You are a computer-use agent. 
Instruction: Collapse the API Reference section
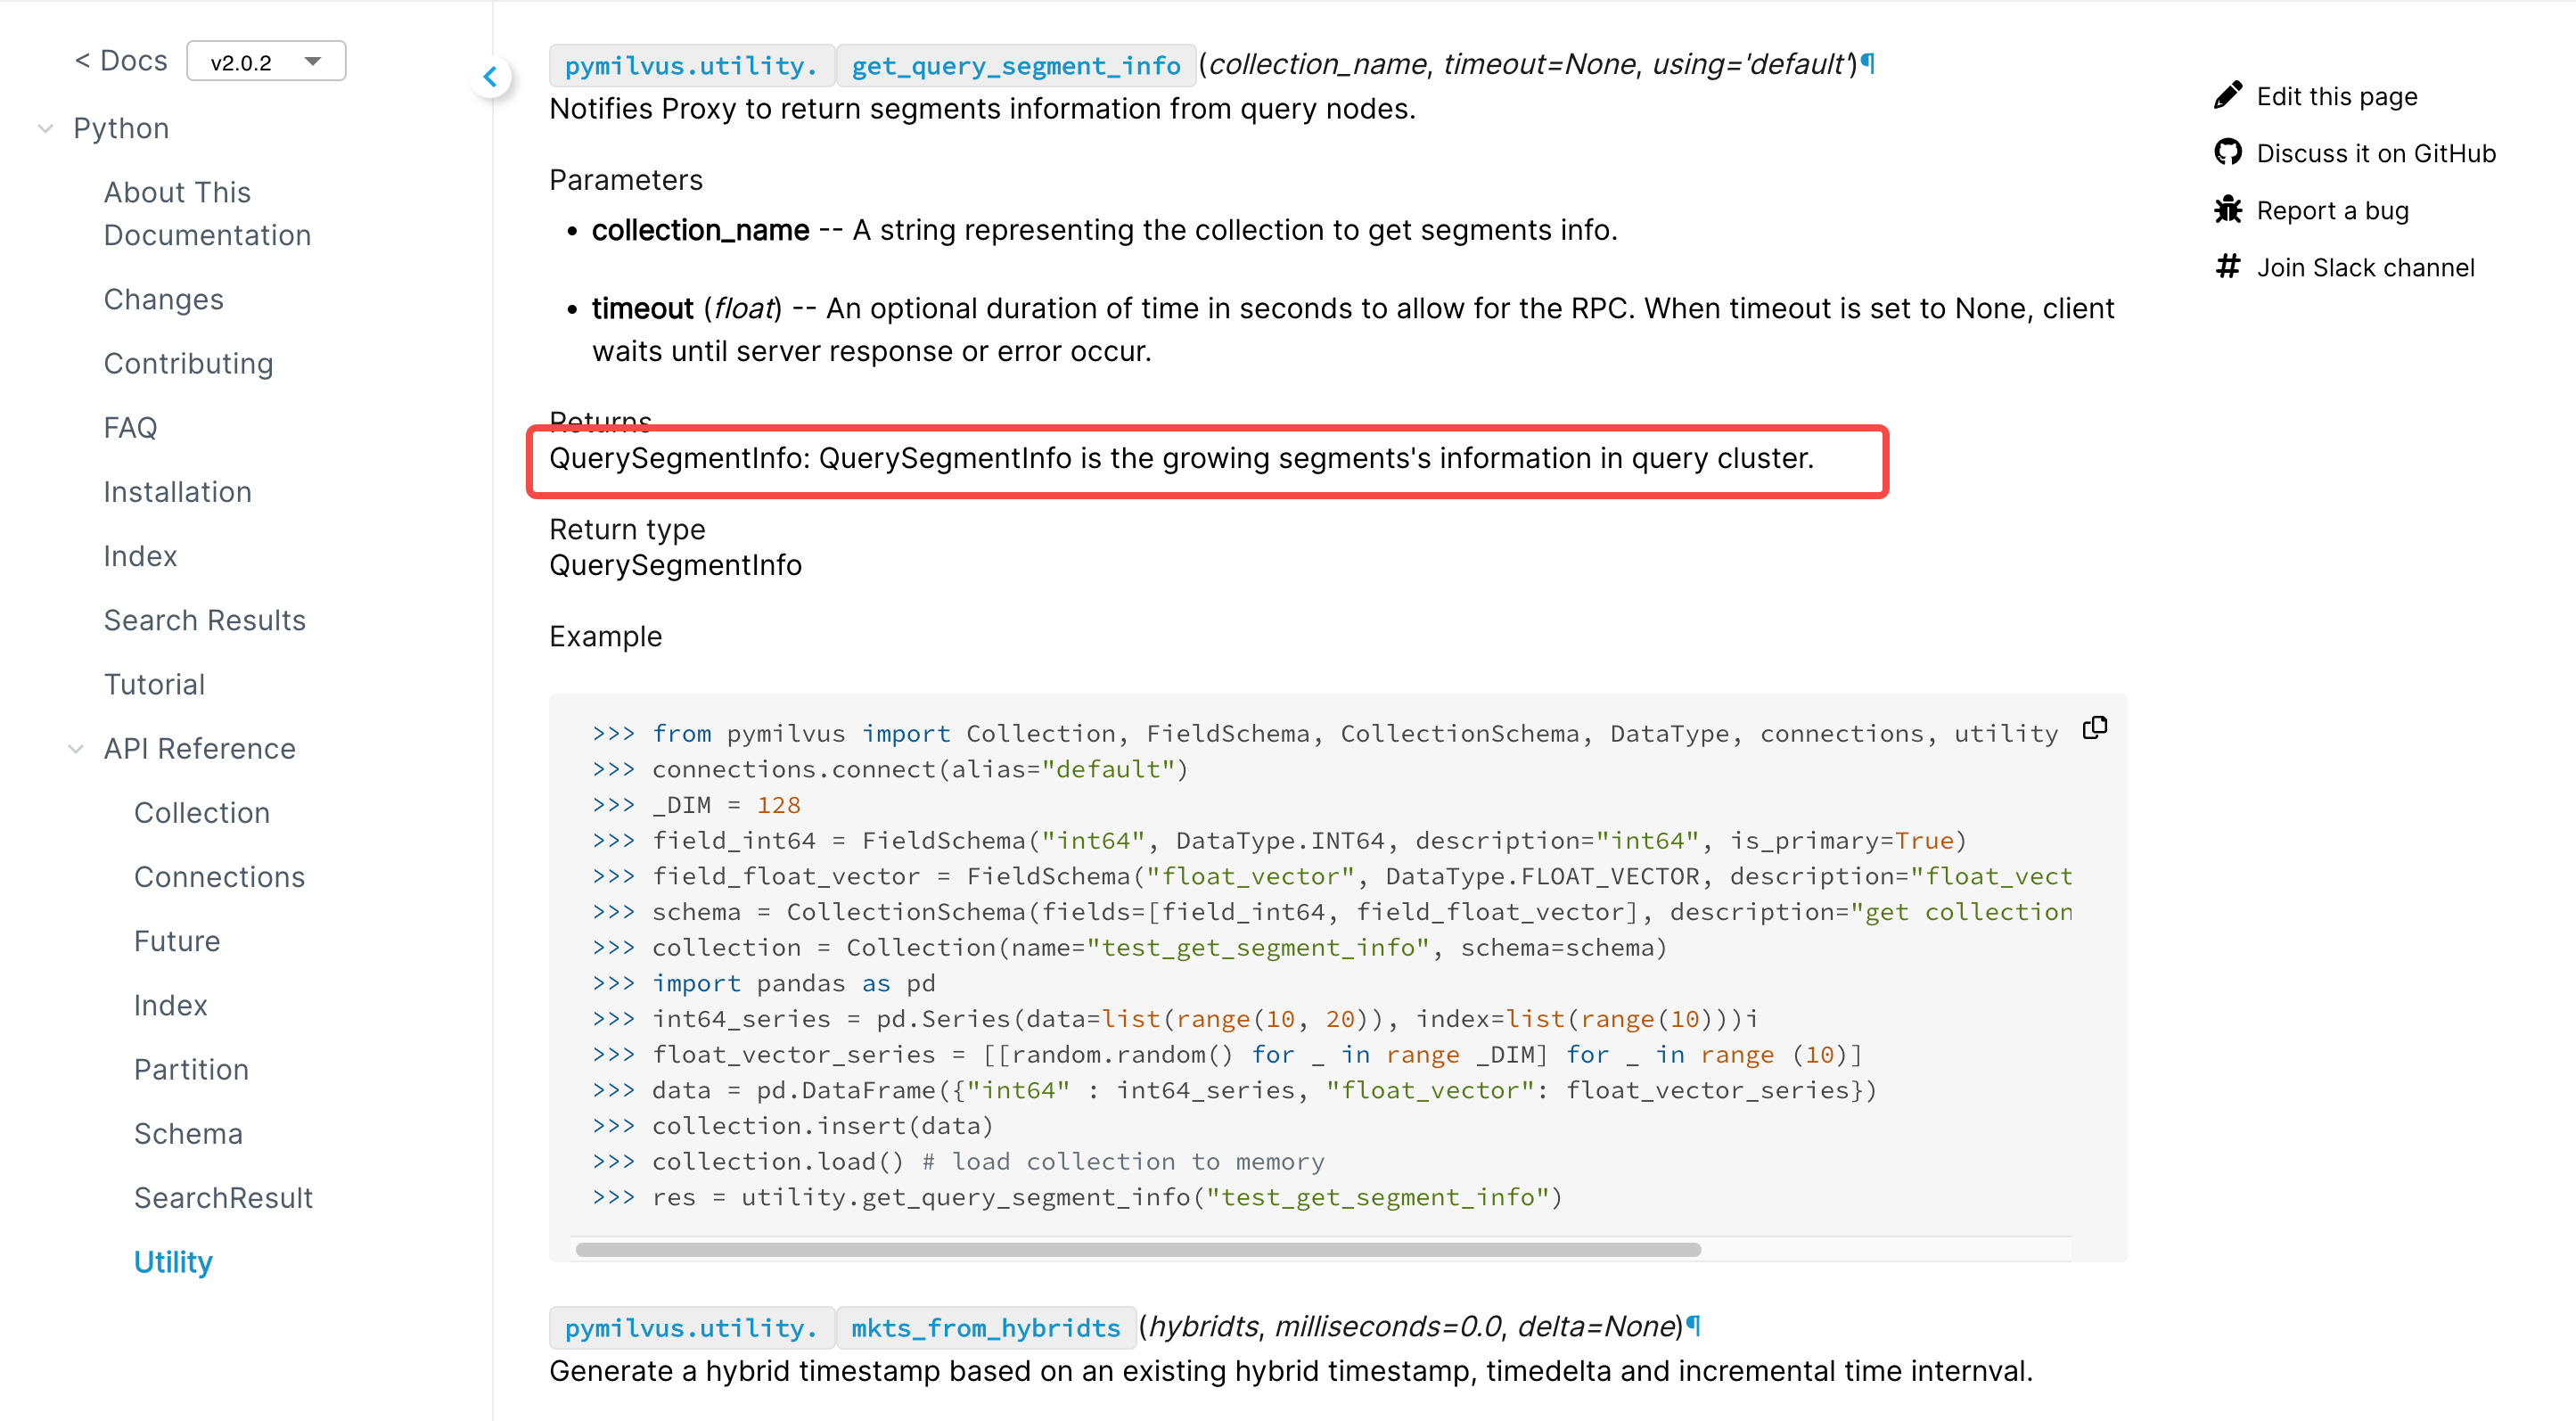(x=75, y=749)
